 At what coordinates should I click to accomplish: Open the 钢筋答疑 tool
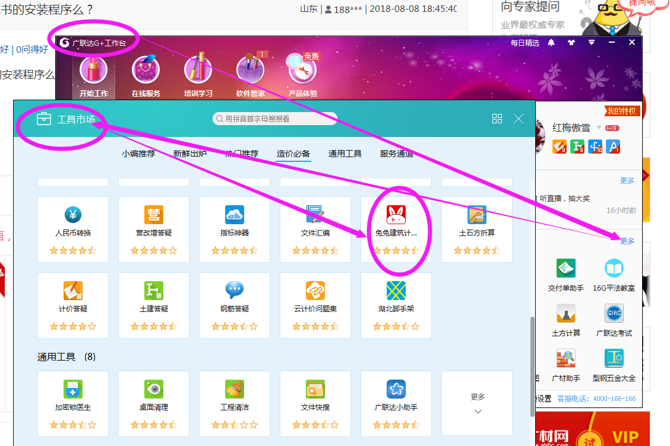(235, 305)
